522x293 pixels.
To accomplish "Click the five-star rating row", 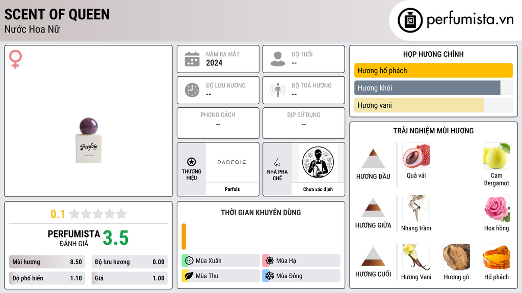I will (x=98, y=214).
